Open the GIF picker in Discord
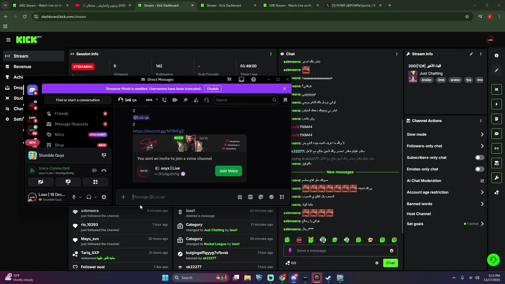 click(250, 197)
